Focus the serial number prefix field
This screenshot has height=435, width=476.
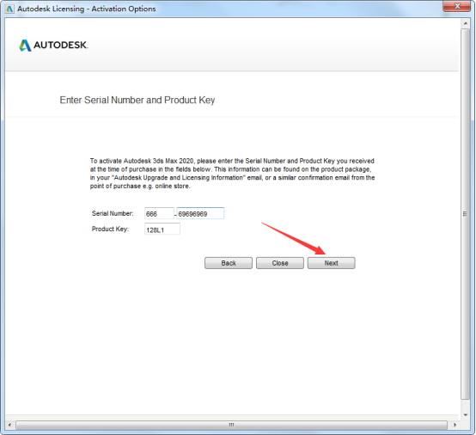pos(159,213)
